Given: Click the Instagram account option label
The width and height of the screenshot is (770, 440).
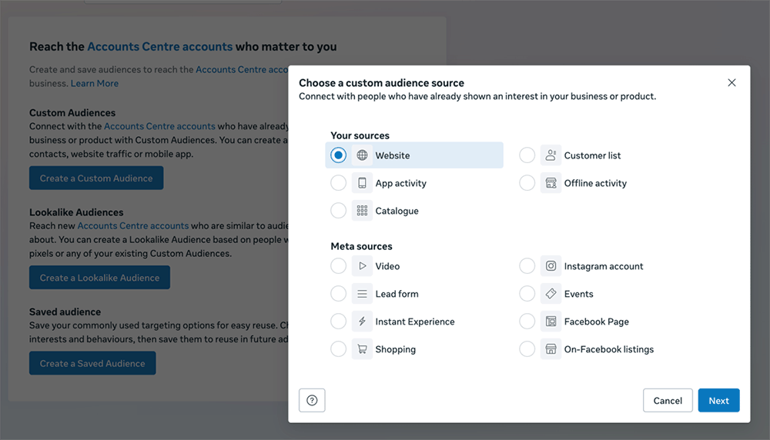Looking at the screenshot, I should tap(604, 266).
